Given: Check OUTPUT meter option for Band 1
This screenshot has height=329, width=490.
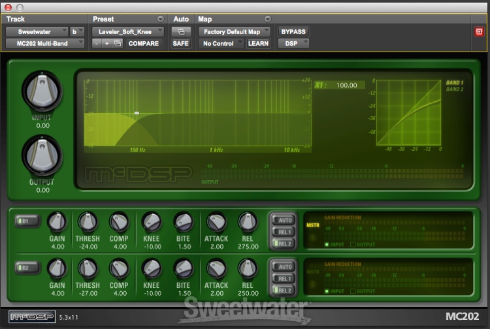Looking at the screenshot, I should tap(353, 244).
